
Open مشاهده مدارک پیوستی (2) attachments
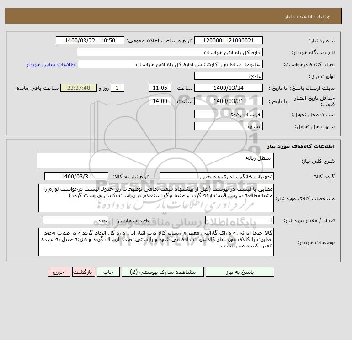[x=163, y=272]
